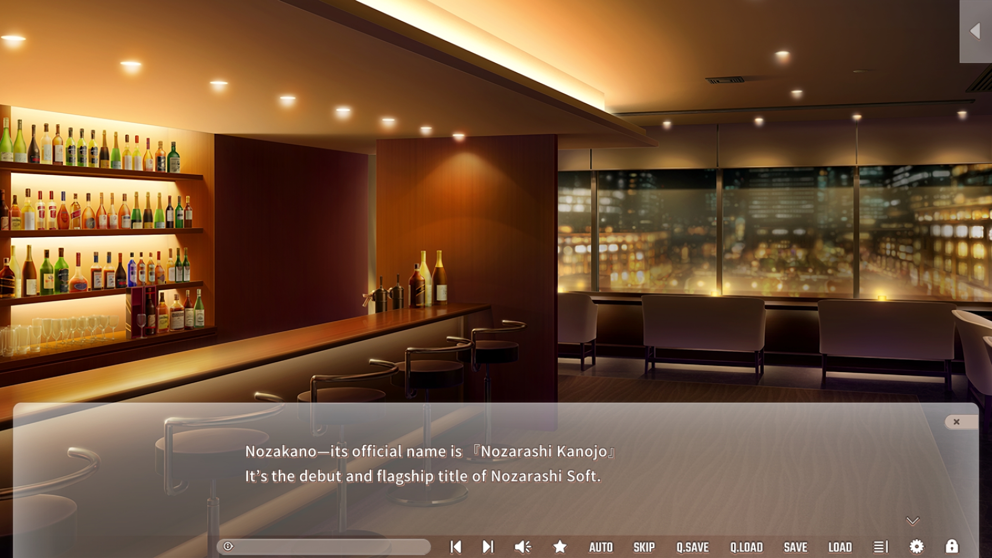Click the dialogue line mentioning Nozarashi Soft
The height and width of the screenshot is (558, 992).
tap(423, 476)
